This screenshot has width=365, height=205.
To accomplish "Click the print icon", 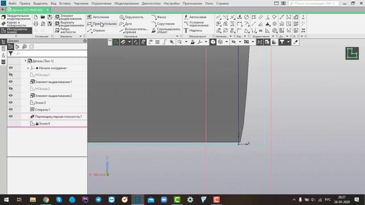I will (x=36, y=24).
